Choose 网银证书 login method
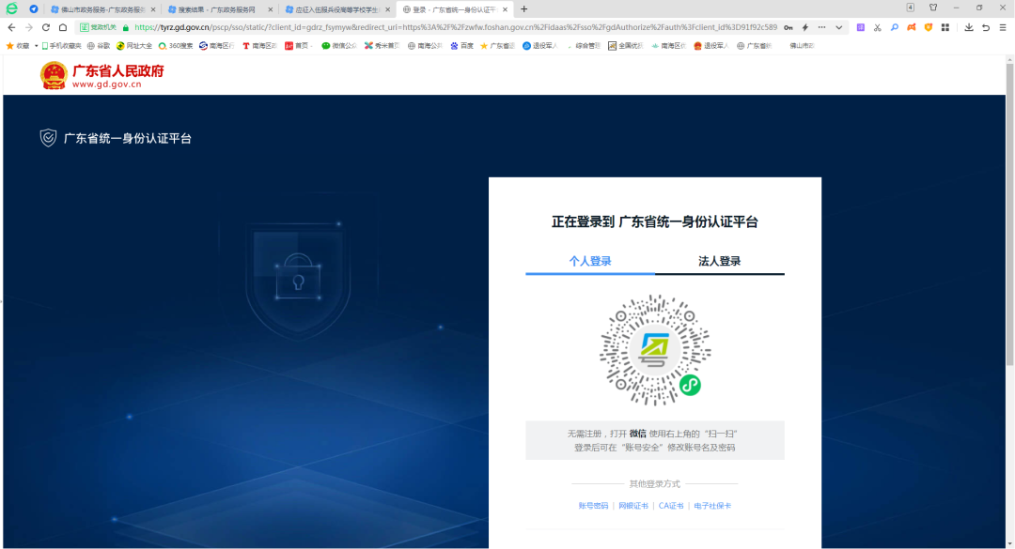Screen dimensions: 1015x549 633,506
